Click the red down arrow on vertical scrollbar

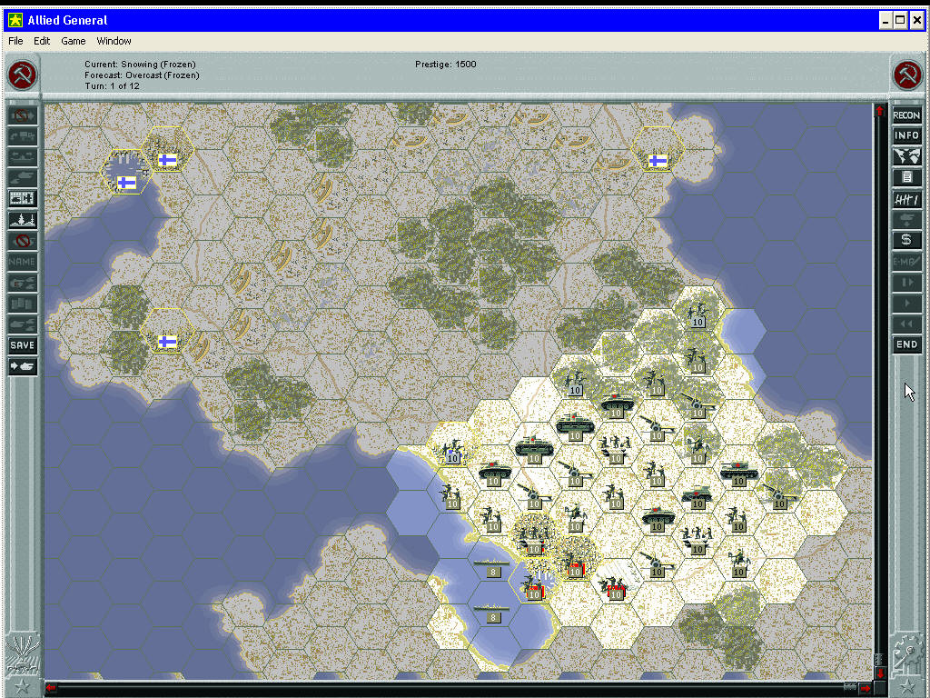(x=879, y=673)
